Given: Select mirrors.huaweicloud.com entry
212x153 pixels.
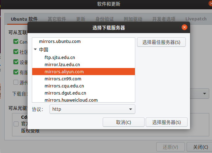Looking at the screenshot, I should coord(84,100).
